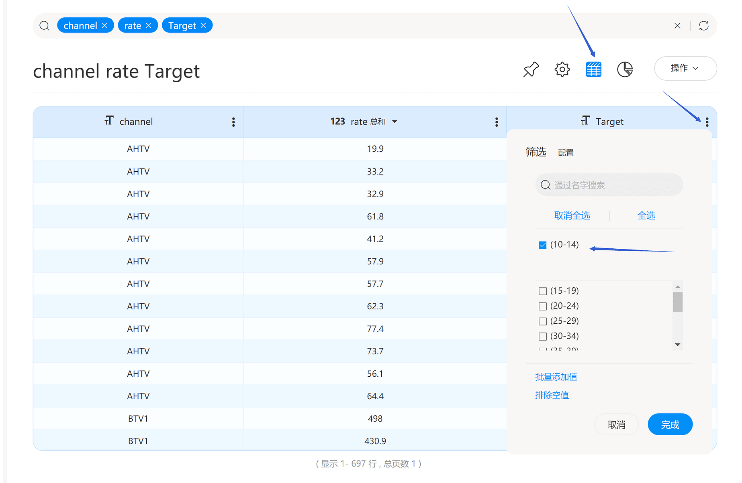Confirm filter with 完成 button

(x=670, y=424)
